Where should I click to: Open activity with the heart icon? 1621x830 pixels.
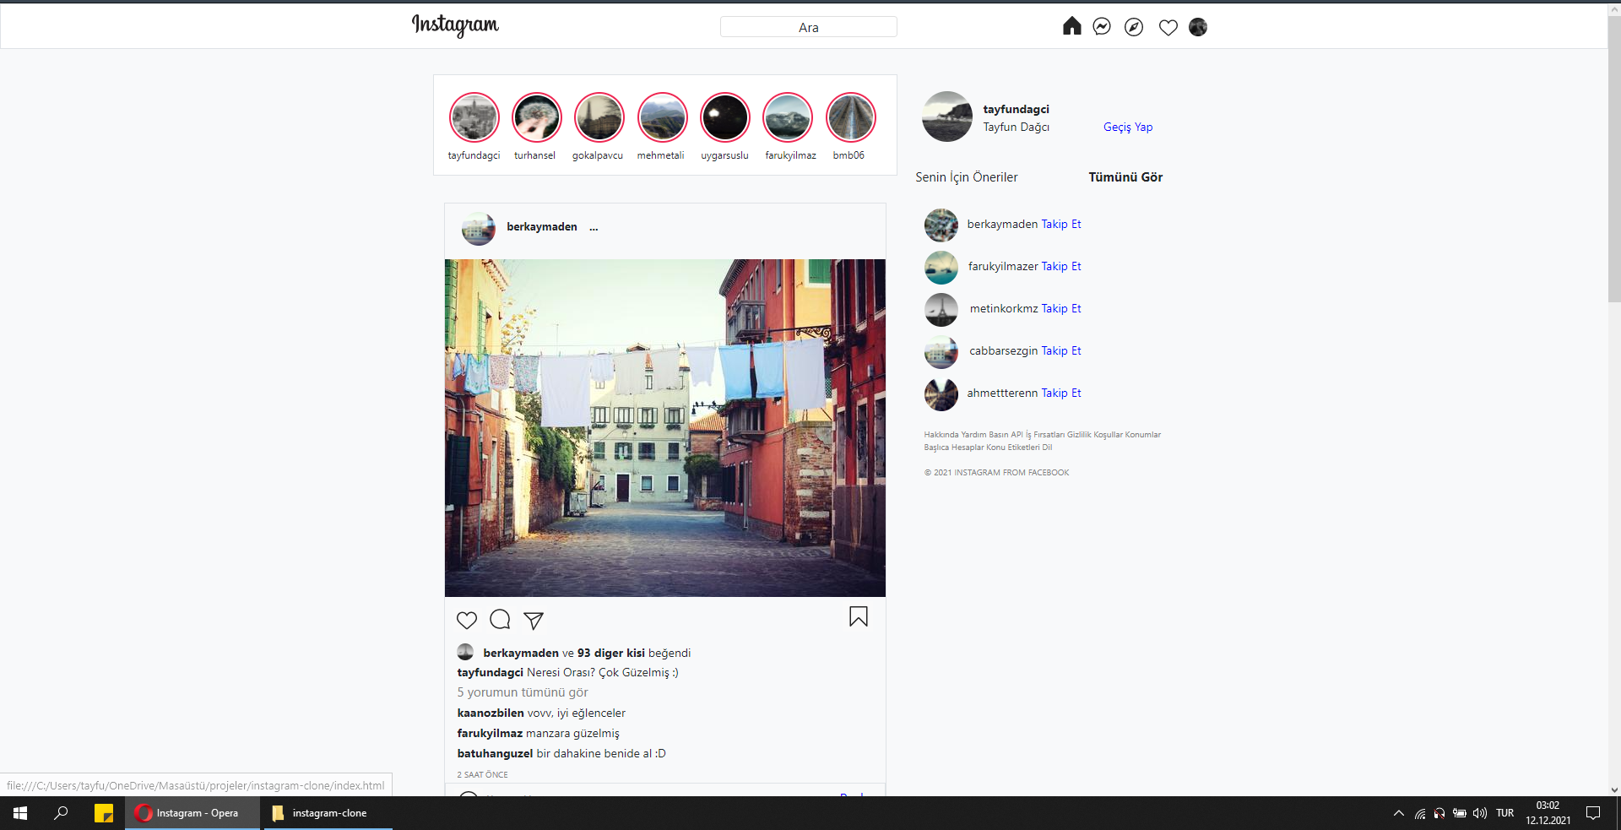pyautogui.click(x=1167, y=27)
